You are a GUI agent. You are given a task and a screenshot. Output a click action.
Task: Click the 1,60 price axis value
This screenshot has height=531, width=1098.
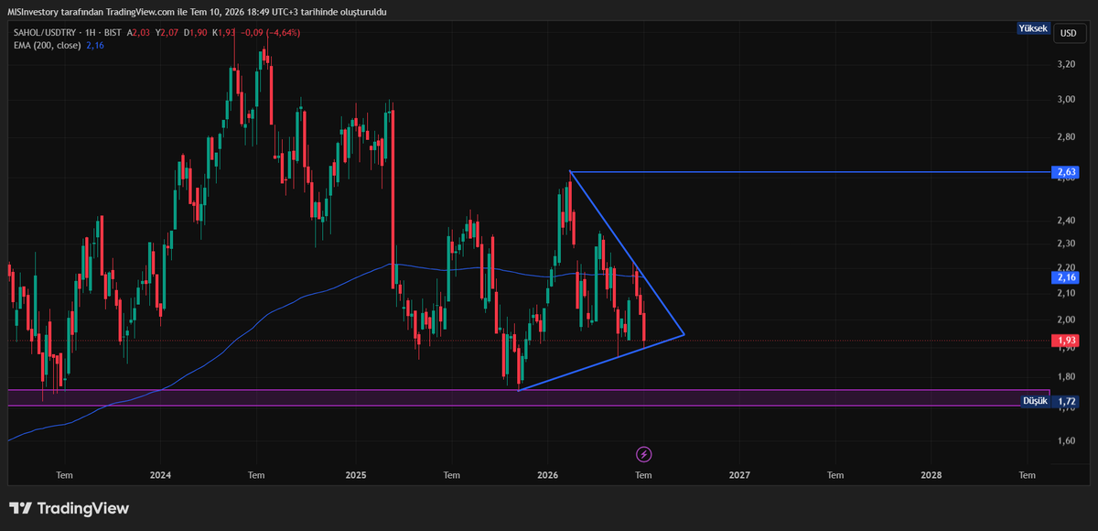pyautogui.click(x=1066, y=441)
